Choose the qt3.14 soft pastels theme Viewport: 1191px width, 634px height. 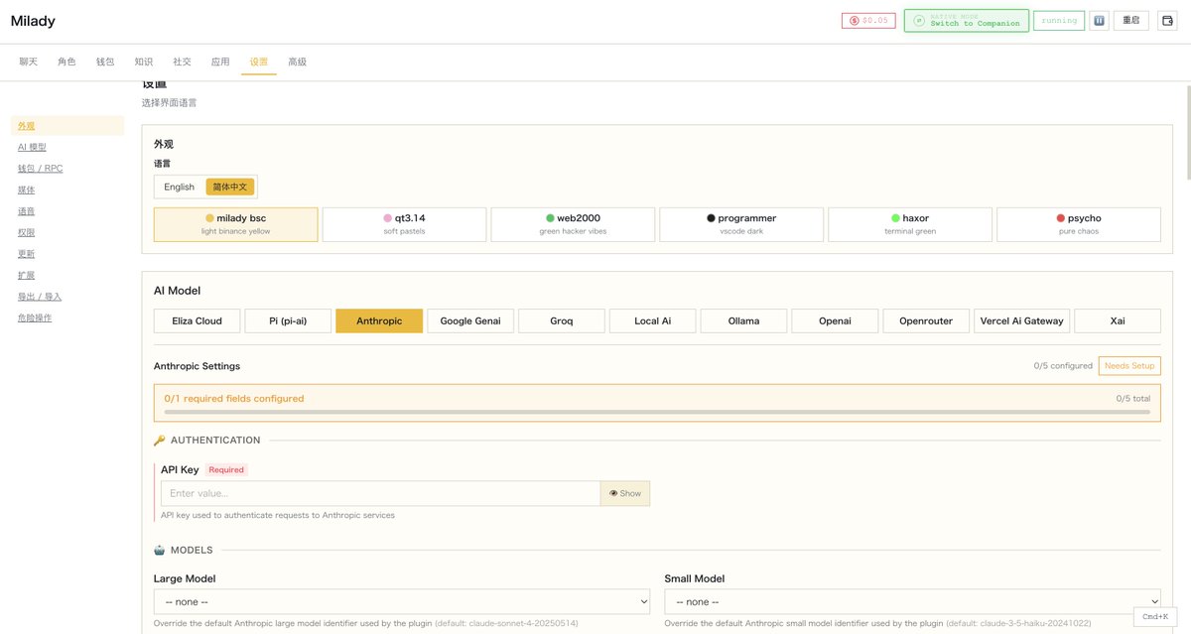404,224
